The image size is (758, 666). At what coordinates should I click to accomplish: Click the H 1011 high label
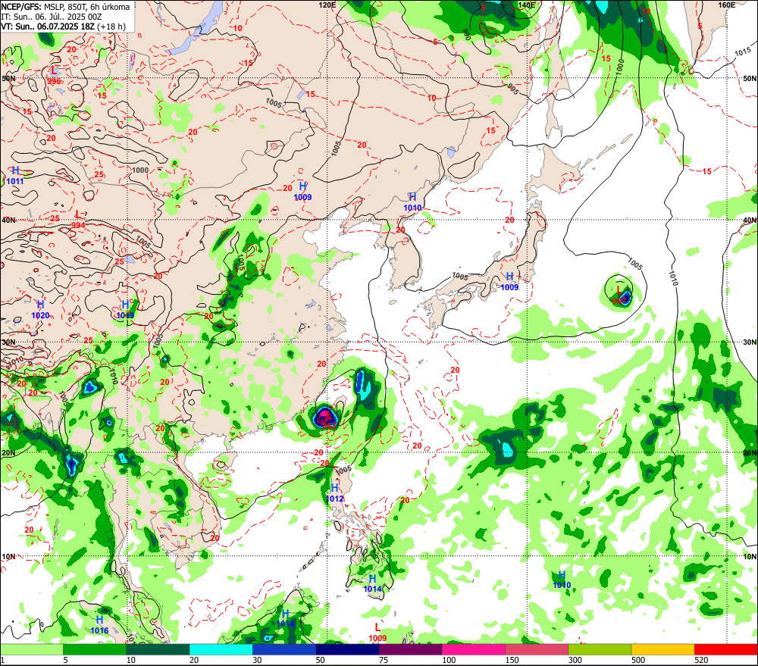15,176
